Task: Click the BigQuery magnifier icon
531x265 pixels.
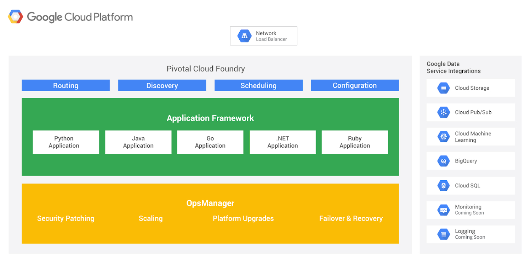Action: tap(443, 161)
